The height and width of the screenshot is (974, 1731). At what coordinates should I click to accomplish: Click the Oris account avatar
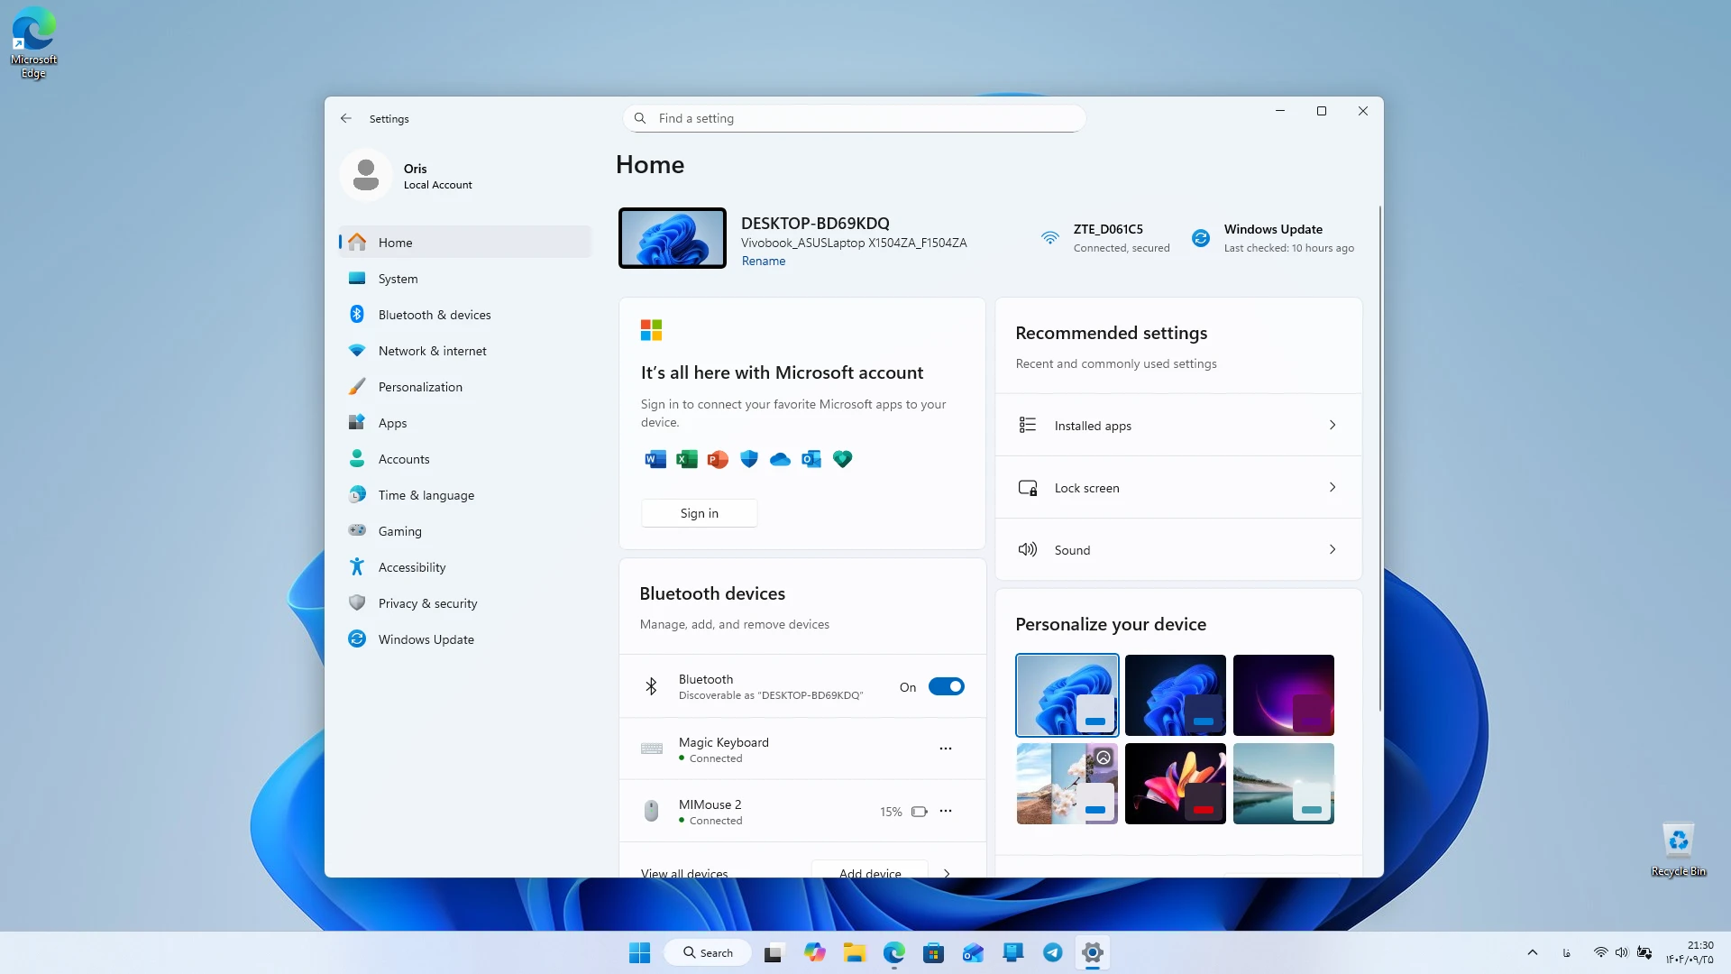click(366, 175)
